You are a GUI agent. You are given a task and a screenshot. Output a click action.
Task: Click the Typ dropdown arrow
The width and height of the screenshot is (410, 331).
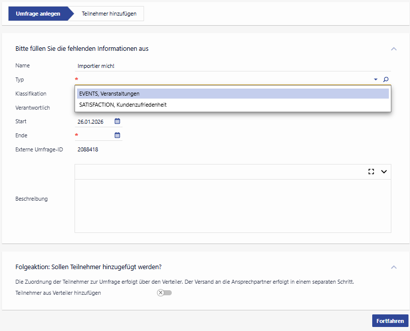[376, 79]
